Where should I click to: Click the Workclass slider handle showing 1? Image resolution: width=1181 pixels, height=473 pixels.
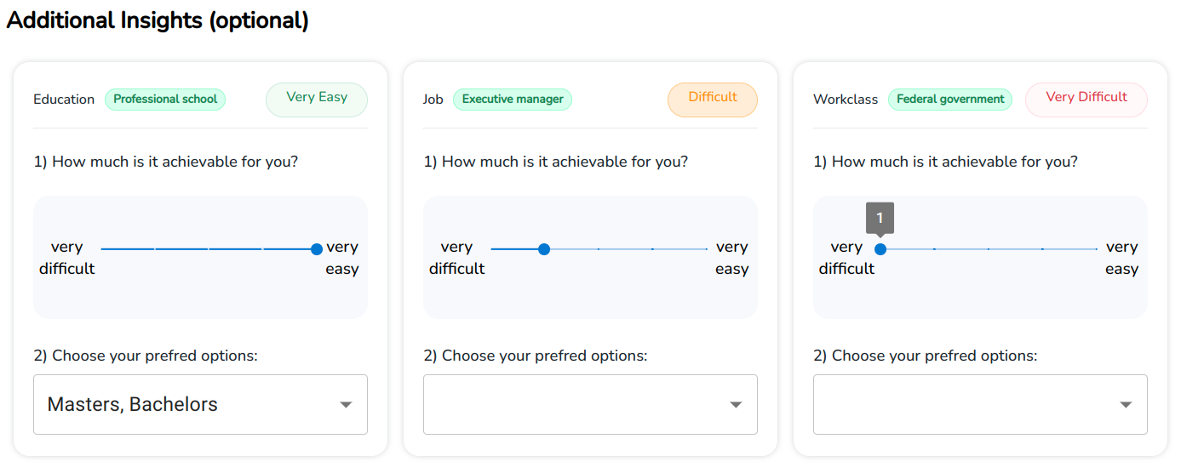pos(880,249)
